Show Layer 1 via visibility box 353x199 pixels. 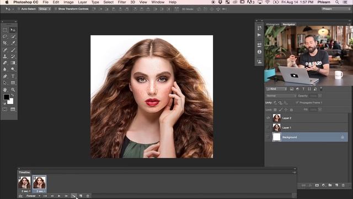[268, 128]
